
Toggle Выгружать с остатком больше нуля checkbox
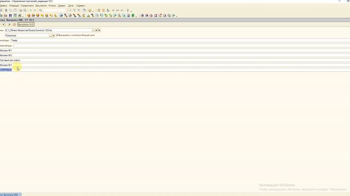[x=57, y=35]
